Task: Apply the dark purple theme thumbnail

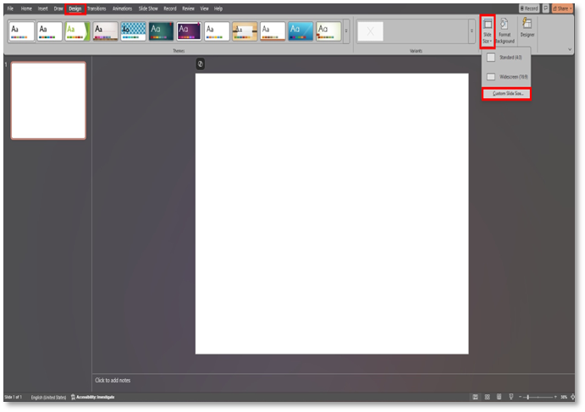Action: pyautogui.click(x=189, y=31)
